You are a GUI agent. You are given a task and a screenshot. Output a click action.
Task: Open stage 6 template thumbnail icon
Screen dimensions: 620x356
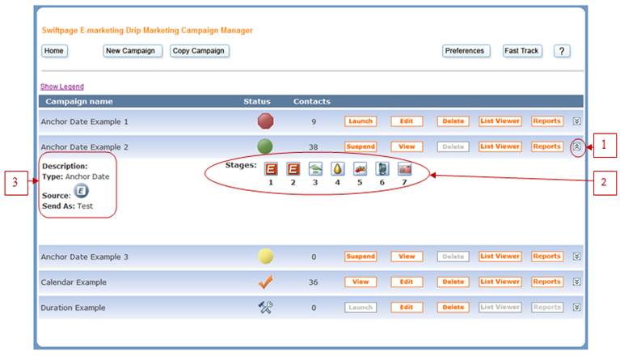click(382, 169)
